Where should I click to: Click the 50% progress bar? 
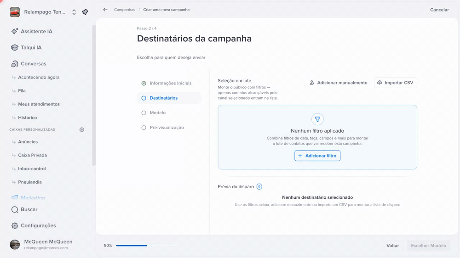pyautogui.click(x=147, y=246)
